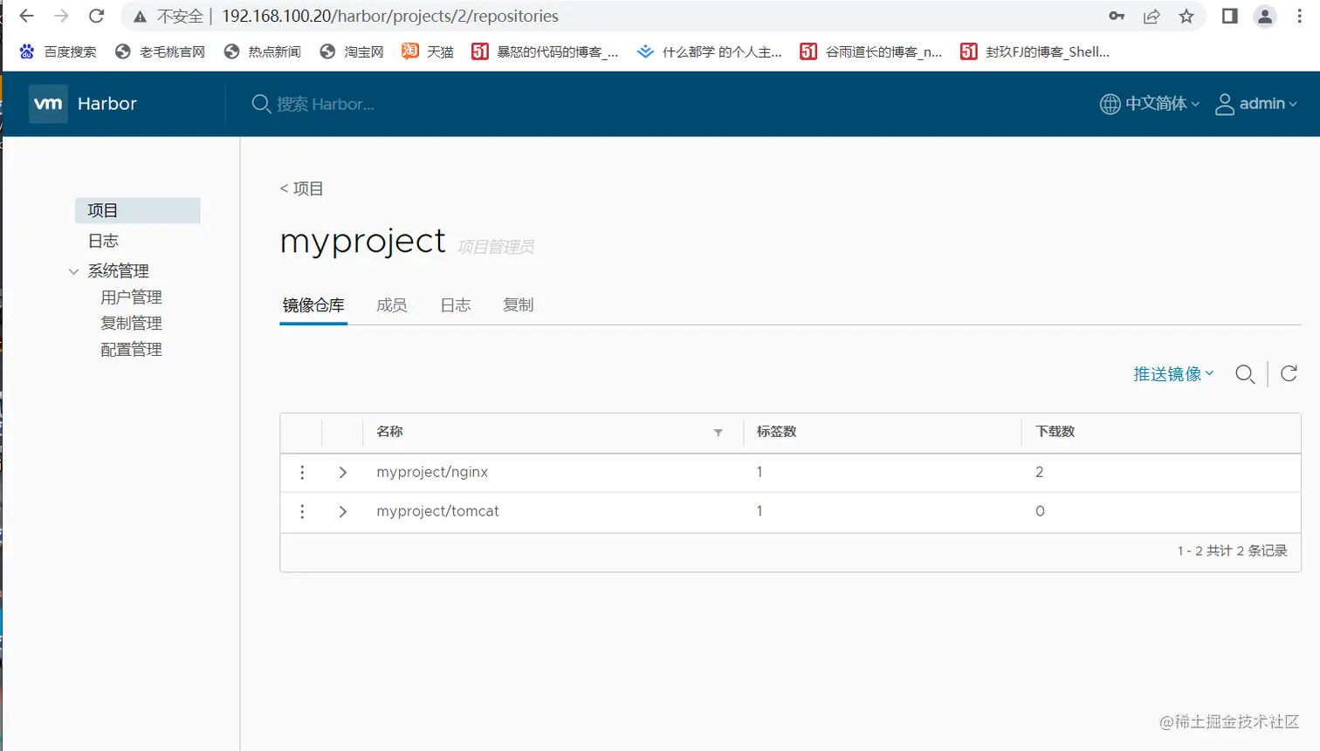The height and width of the screenshot is (751, 1320).
Task: Open the 老毛桃官网 bookmark
Action: point(161,51)
